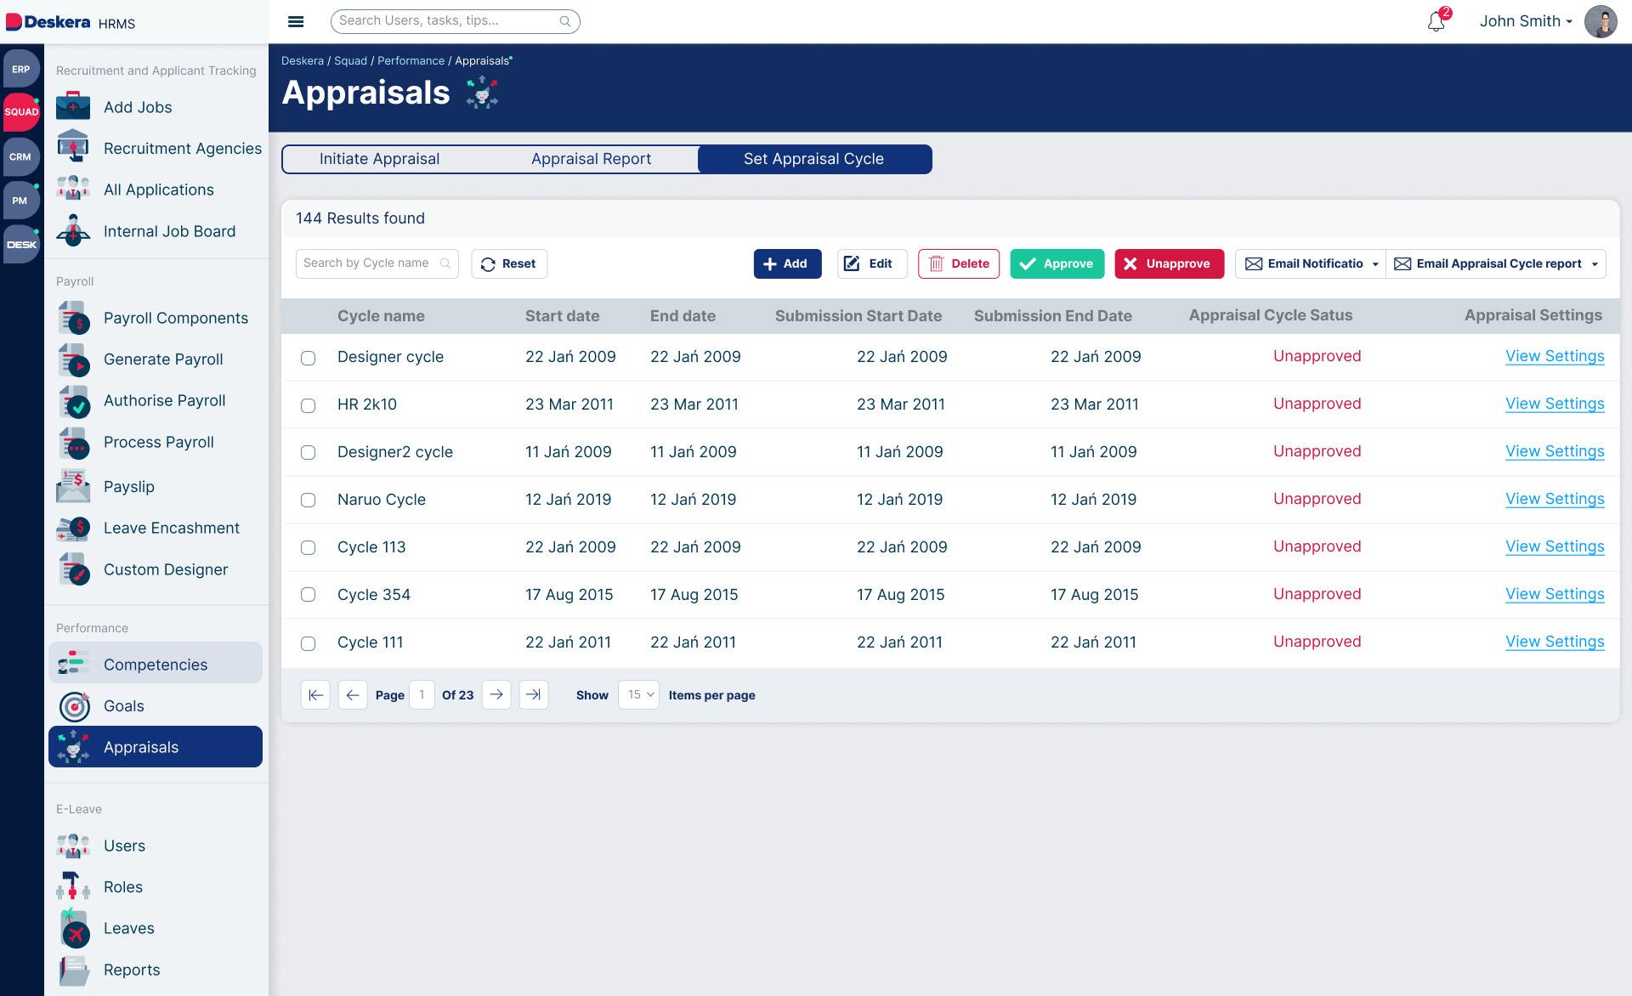The width and height of the screenshot is (1632, 996).
Task: Click the Payslip sidebar icon
Action: pyautogui.click(x=74, y=487)
